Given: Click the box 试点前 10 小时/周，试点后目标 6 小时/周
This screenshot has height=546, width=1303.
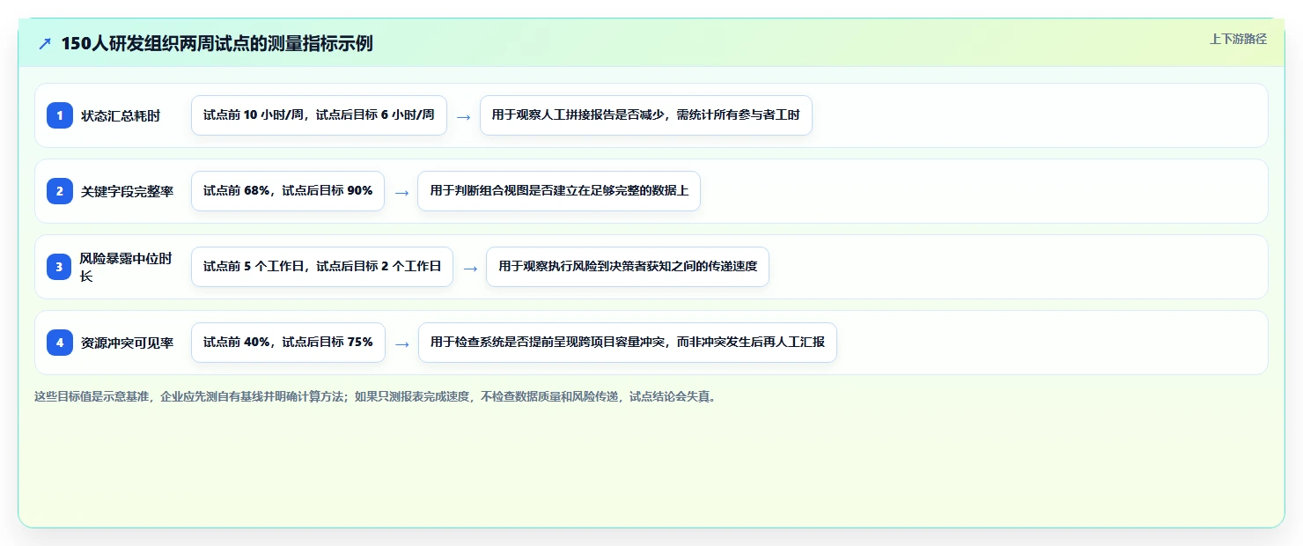Looking at the screenshot, I should [319, 115].
